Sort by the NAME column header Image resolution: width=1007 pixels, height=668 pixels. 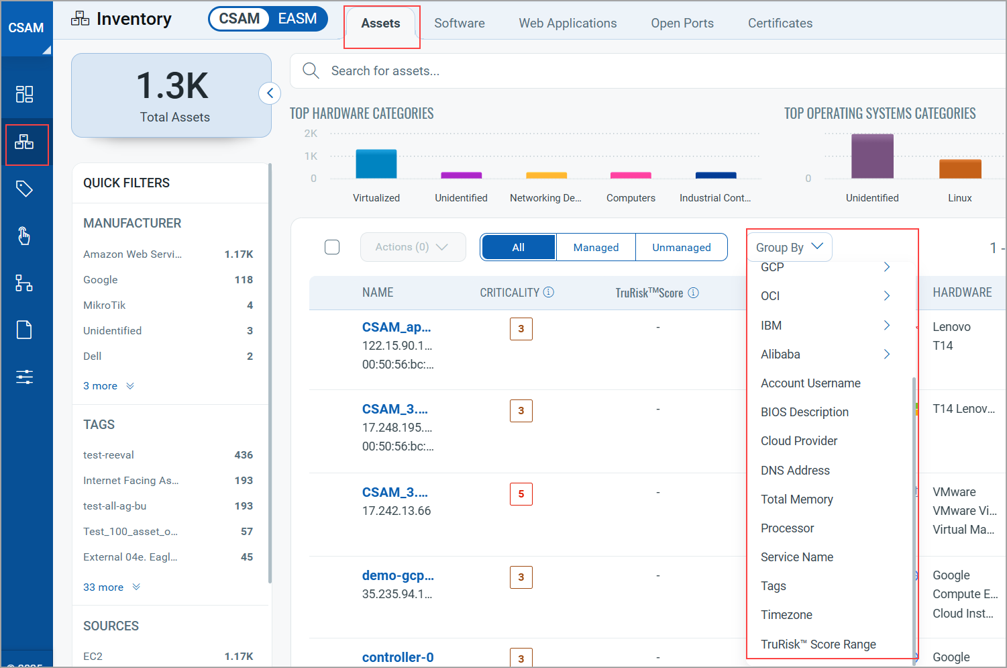378,293
